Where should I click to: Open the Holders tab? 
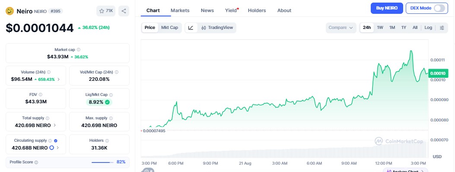point(257,10)
